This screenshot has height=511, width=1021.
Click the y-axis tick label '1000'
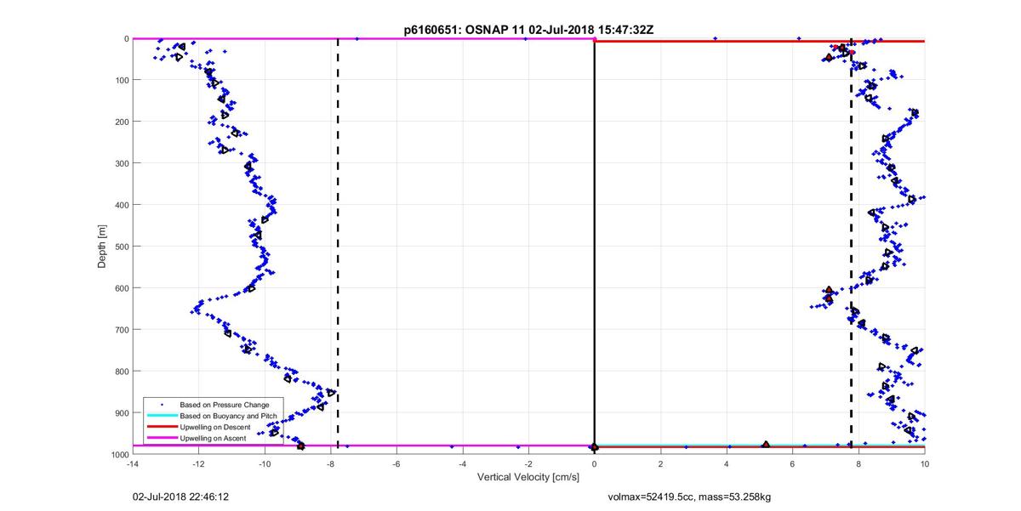click(x=118, y=454)
